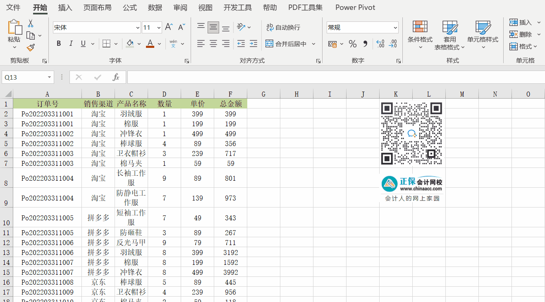Screen dimensions: 545x302
Task: Toggle Wrap Text (自动换行)
Action: (x=283, y=27)
